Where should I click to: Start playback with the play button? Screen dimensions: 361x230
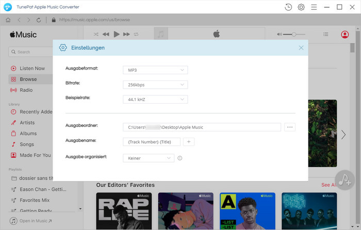[x=117, y=35]
